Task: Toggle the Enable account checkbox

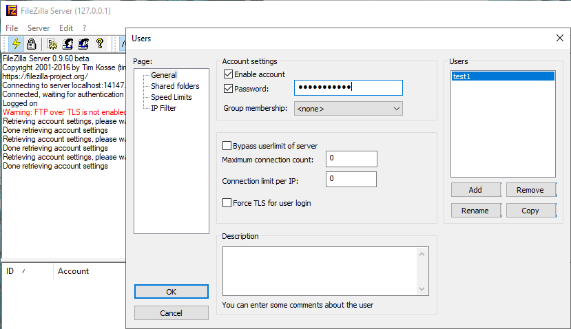Action: point(228,74)
